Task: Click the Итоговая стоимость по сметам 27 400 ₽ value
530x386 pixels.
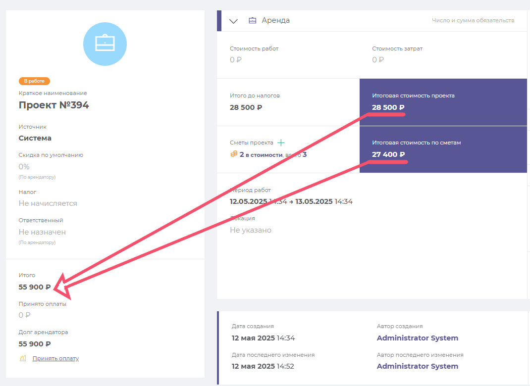Action: [388, 154]
